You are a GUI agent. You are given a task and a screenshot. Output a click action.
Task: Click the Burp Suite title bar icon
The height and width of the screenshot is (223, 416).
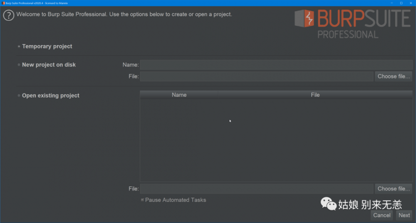pos(3,3)
